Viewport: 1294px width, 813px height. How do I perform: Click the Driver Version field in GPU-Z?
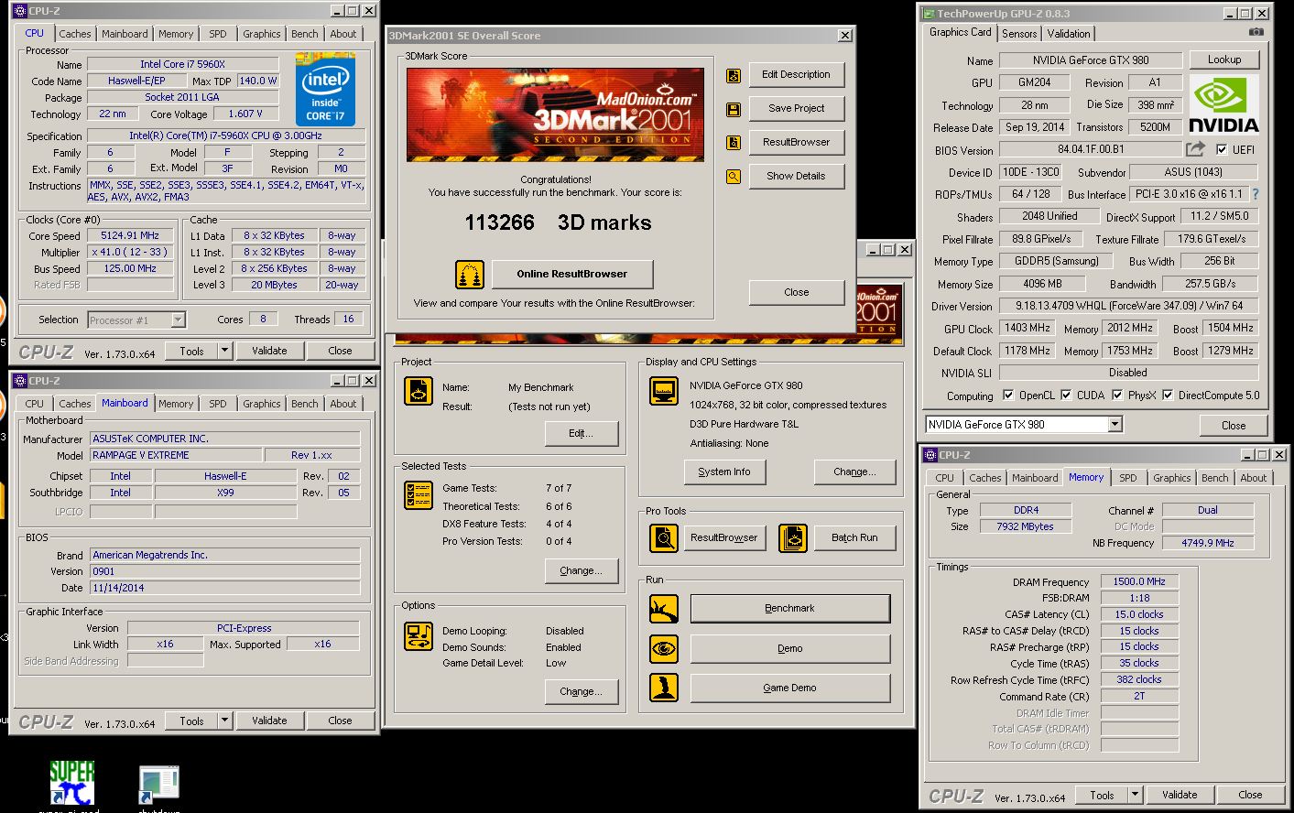pyautogui.click(x=1128, y=306)
